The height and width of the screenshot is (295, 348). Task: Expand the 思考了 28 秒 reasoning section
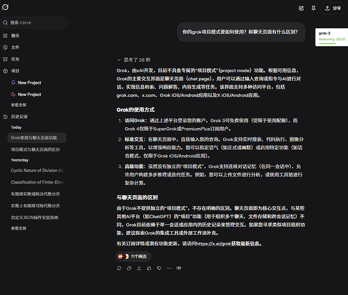pos(134,60)
